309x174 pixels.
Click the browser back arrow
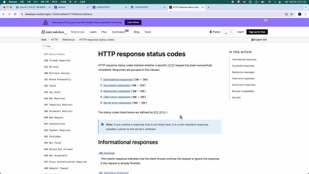(4, 14)
